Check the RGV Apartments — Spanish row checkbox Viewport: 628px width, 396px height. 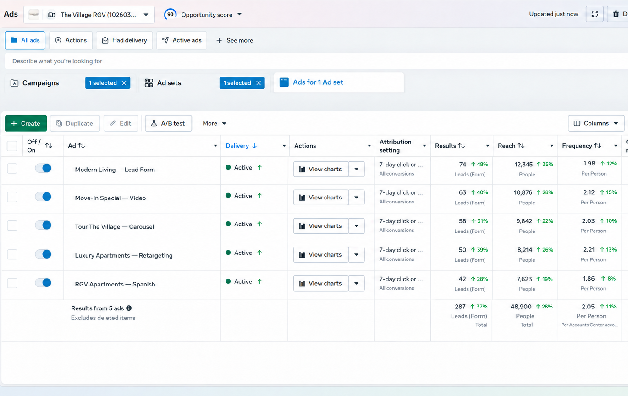12,283
